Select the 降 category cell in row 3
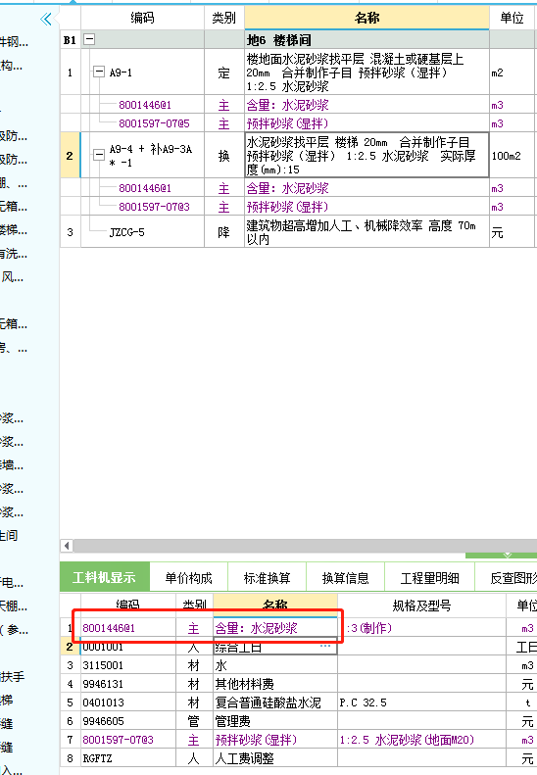Image resolution: width=537 pixels, height=775 pixels. [224, 232]
